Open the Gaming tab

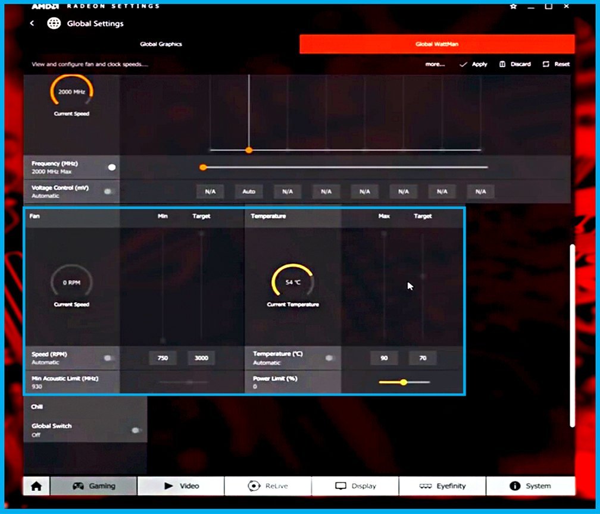tap(93, 486)
